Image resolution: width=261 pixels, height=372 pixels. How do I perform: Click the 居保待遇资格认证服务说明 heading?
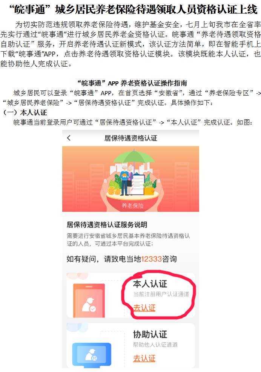click(x=107, y=224)
